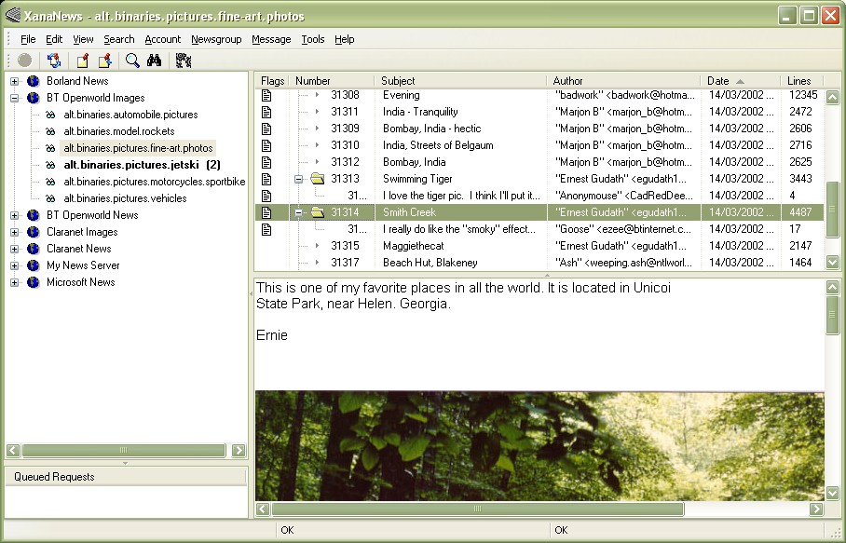Select the Maggiethecat message row
The height and width of the screenshot is (543, 846).
(x=539, y=246)
